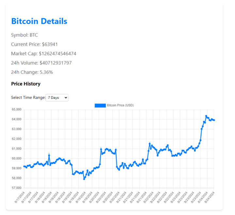235x215 pixels.
Task: Click the 24h Change 5.36% line
Action: [x=32, y=72]
